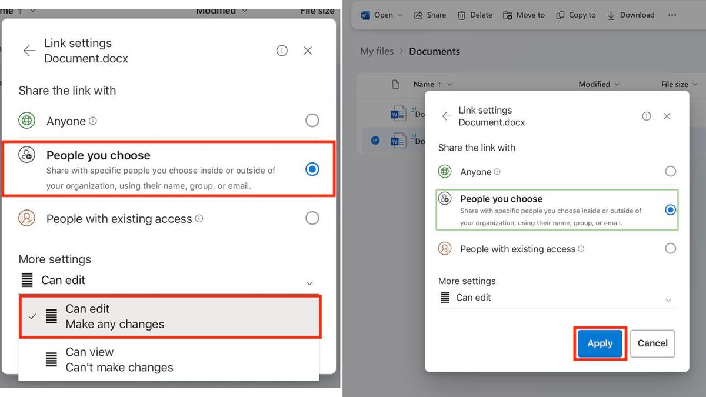
Task: Click info icon in left dialog header
Action: coord(282,51)
